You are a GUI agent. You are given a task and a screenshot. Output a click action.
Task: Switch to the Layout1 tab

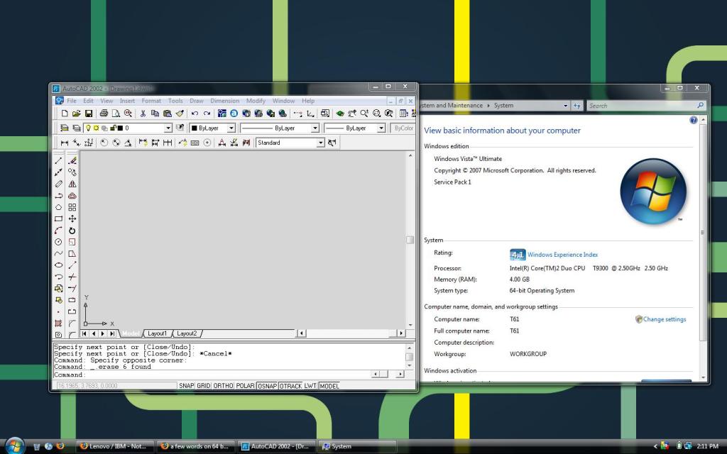click(157, 333)
